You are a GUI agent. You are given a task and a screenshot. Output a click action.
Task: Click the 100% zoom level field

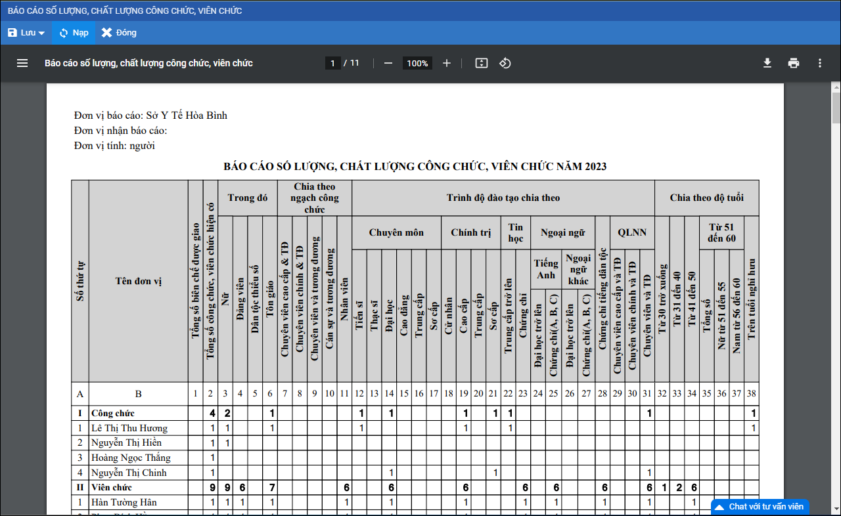tap(417, 63)
